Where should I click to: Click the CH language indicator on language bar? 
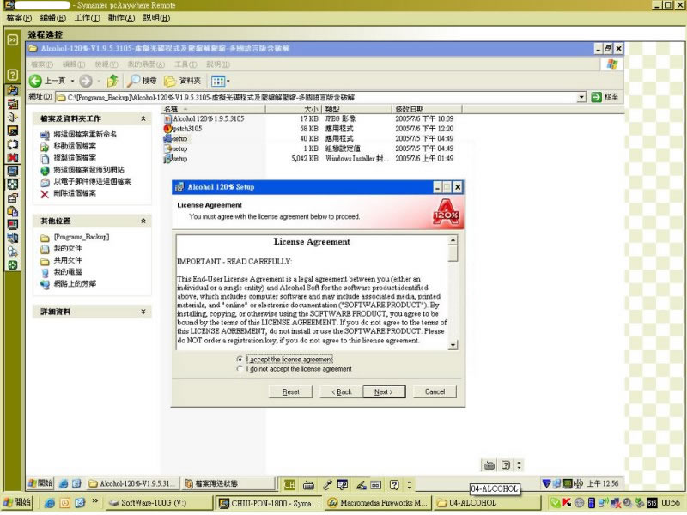point(289,484)
